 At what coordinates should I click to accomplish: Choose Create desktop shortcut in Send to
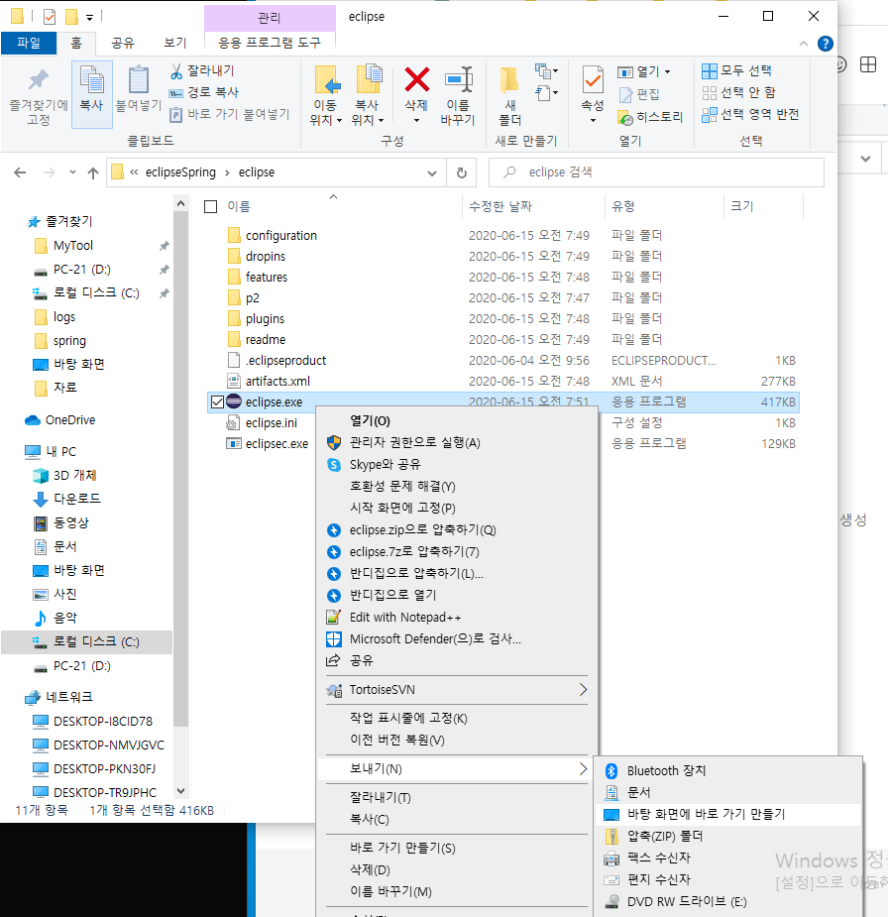(x=727, y=814)
